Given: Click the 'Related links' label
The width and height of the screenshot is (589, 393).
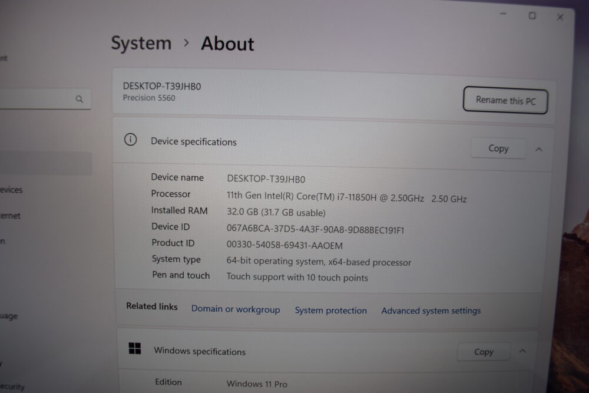Looking at the screenshot, I should pos(152,306).
